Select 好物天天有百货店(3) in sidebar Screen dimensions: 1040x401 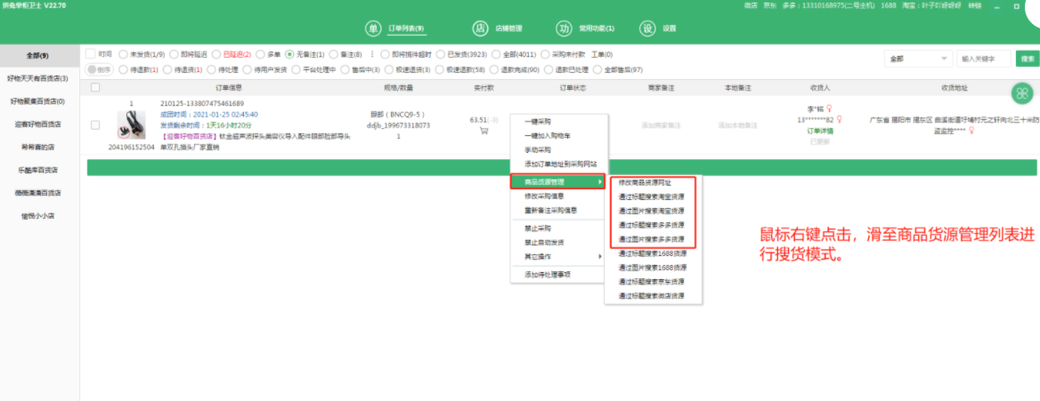[39, 78]
